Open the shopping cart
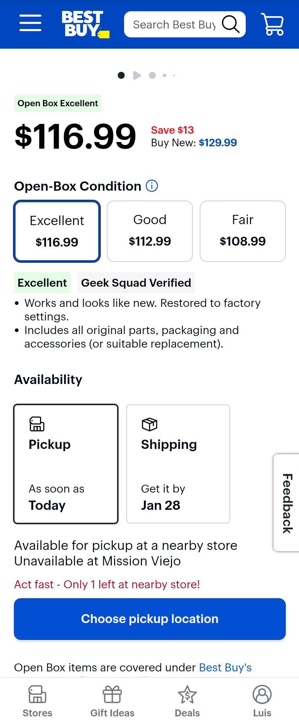 click(272, 24)
